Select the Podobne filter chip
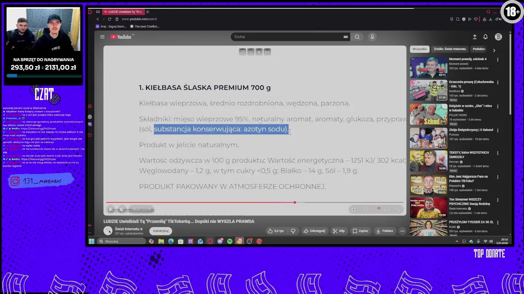This screenshot has height=294, width=524. pyautogui.click(x=479, y=49)
